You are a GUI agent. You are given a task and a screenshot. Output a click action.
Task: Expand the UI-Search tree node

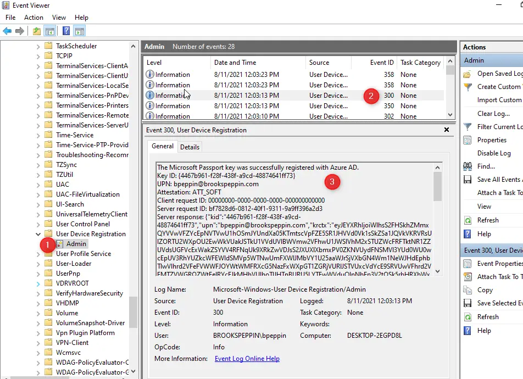[38, 204]
